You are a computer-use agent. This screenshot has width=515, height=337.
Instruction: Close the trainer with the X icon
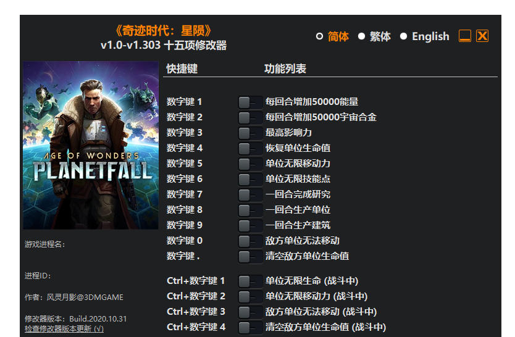482,36
